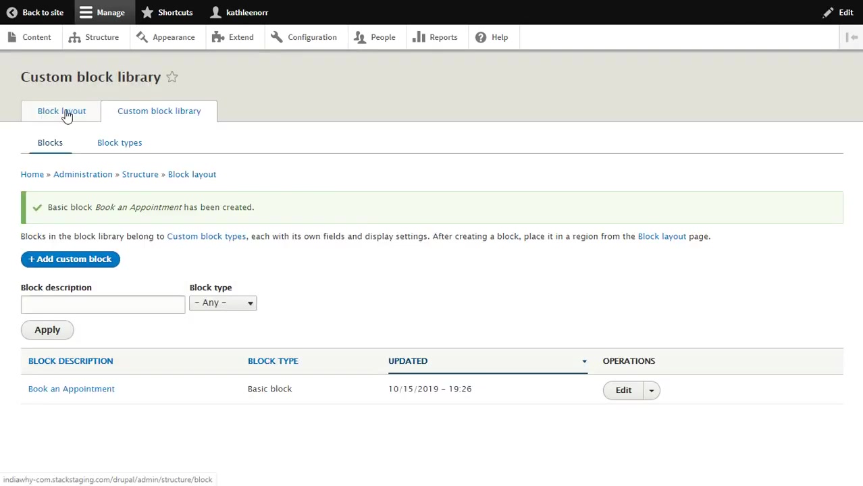Screen dimensions: 863x486
Task: Open the Configuration wrench menu item
Action: click(304, 37)
